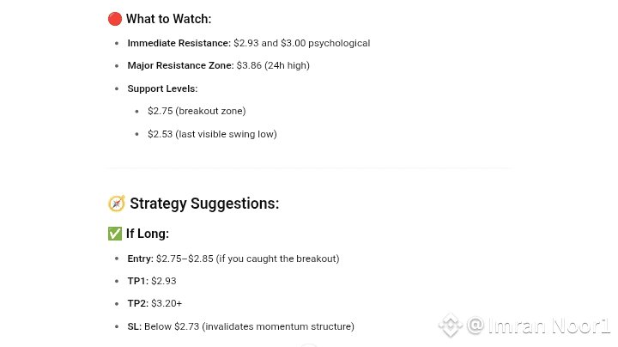This screenshot has width=618, height=347.
Task: Click the compass emoji beside Strategy Suggestions
Action: coord(116,204)
